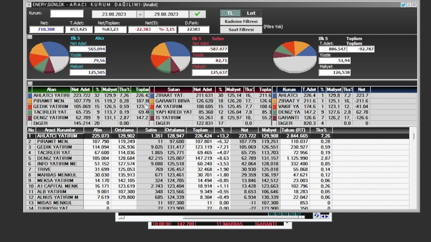The image size is (431, 242).
Task: Sort main table by Net column header
Action: (244, 130)
